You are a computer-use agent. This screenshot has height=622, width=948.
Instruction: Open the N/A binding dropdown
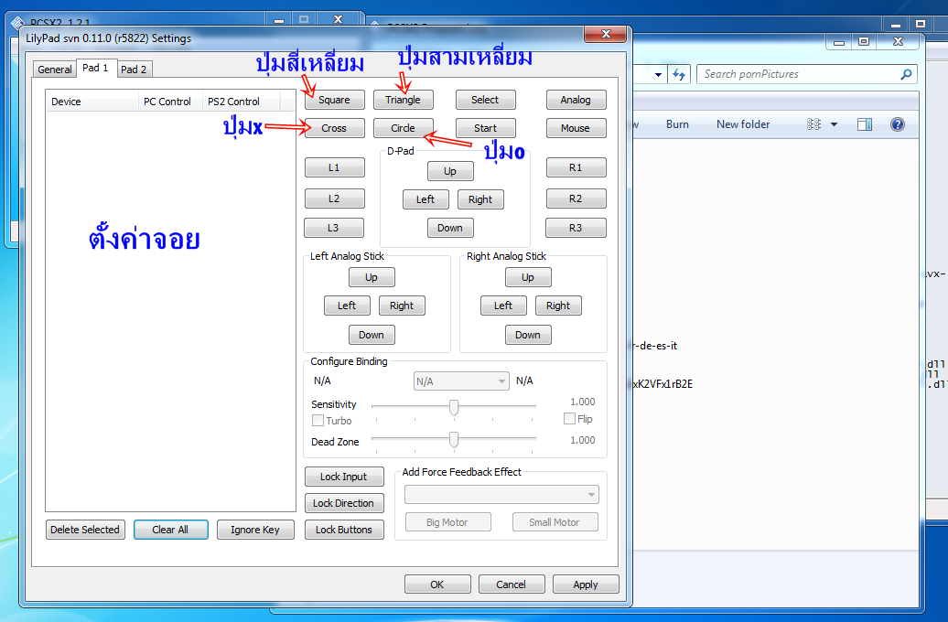pyautogui.click(x=460, y=381)
